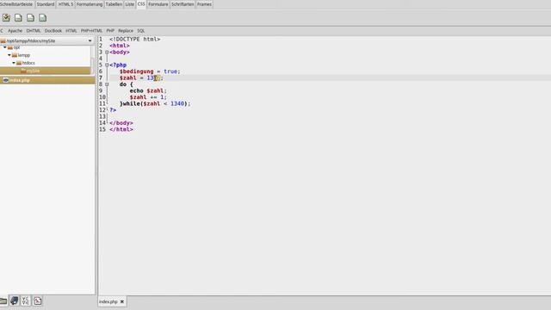The height and width of the screenshot is (310, 551).
Task: Click the second CSS toolbar document icon
Action: [18, 17]
